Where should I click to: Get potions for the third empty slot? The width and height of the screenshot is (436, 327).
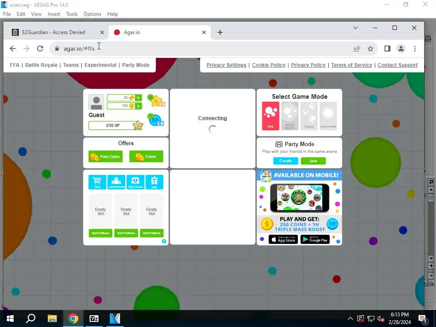152,233
